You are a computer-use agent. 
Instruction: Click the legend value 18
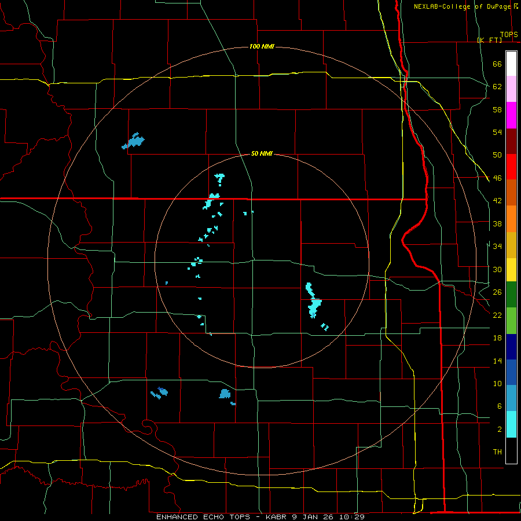tap(497, 338)
